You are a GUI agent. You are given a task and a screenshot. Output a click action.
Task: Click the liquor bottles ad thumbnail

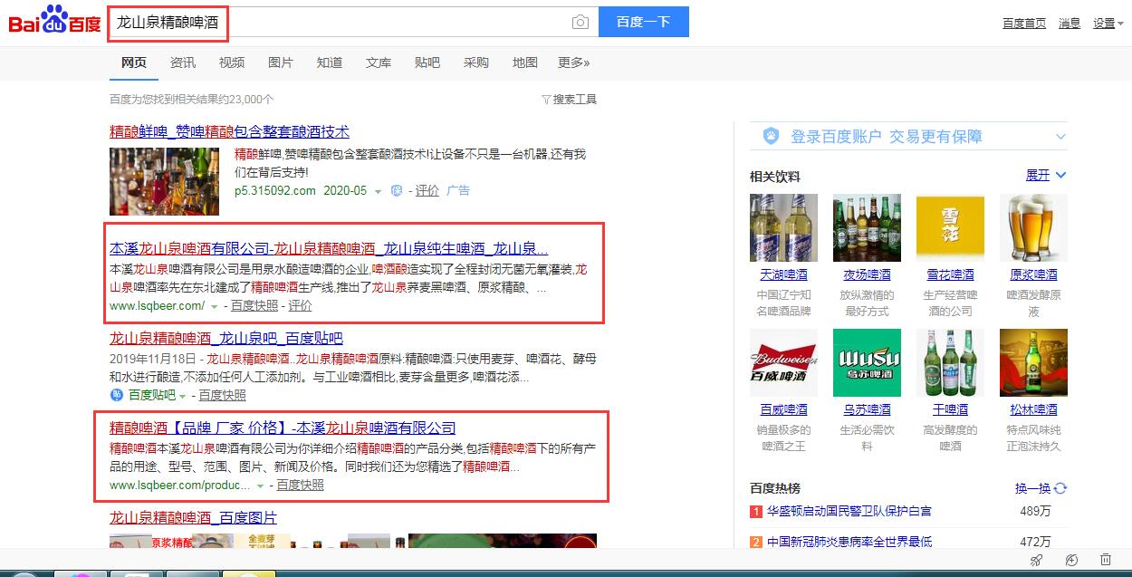tap(164, 181)
